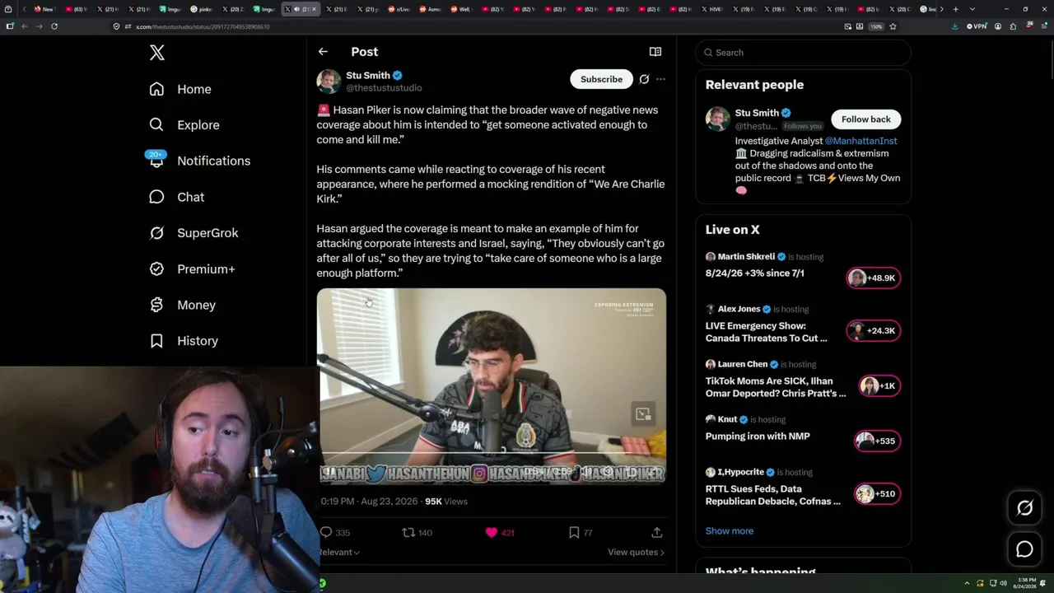The width and height of the screenshot is (1054, 593).
Task: Play the Hasan Piker video
Action: tap(492, 385)
